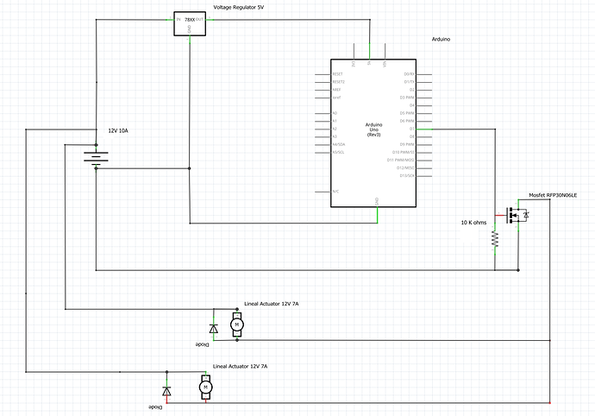This screenshot has width=595, height=416.
Task: Select the 12V battery symbol
Action: (96, 157)
